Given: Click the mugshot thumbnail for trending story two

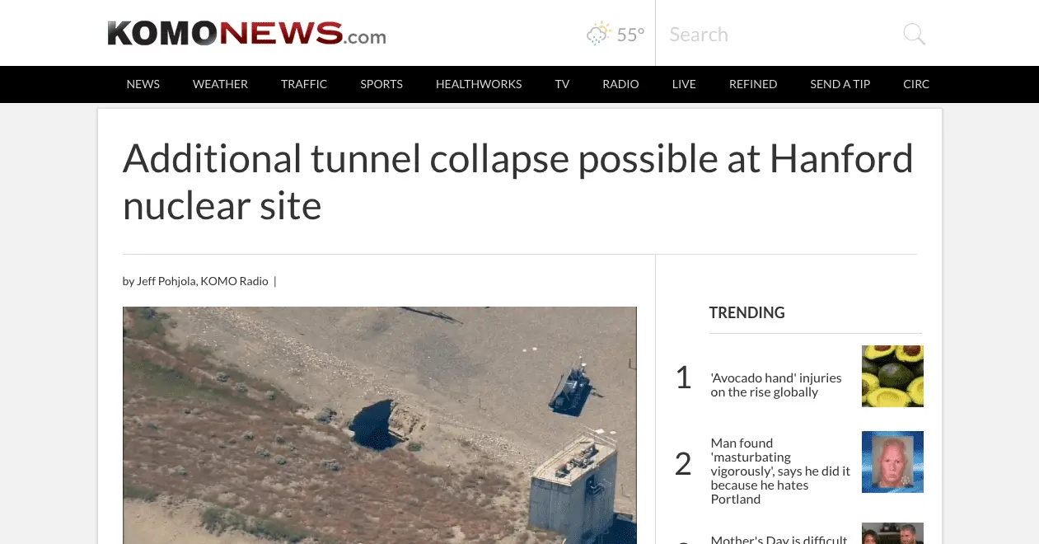Looking at the screenshot, I should point(892,462).
